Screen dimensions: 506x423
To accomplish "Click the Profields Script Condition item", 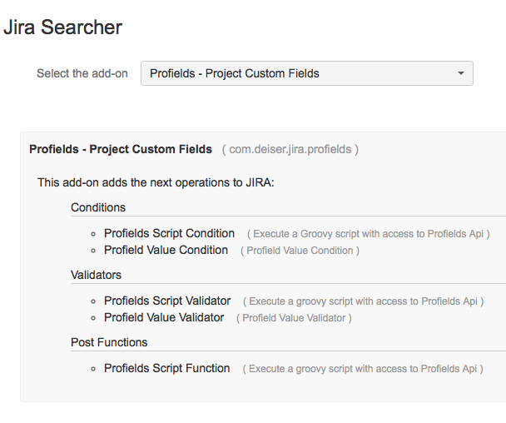I will coord(169,233).
